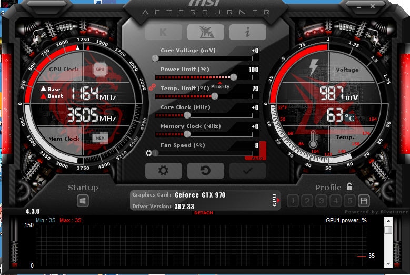Select profile slot 1
Image resolution: width=410 pixels, height=275 pixels.
[x=293, y=201]
